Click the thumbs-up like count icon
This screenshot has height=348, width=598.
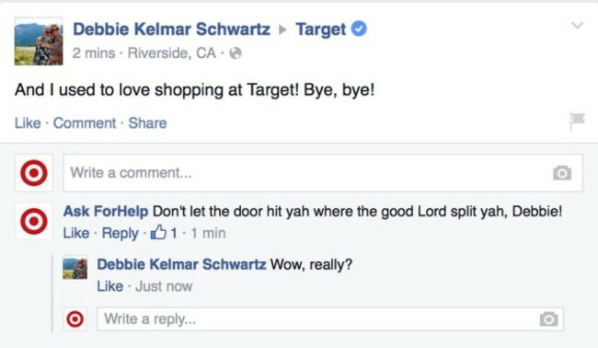(158, 232)
